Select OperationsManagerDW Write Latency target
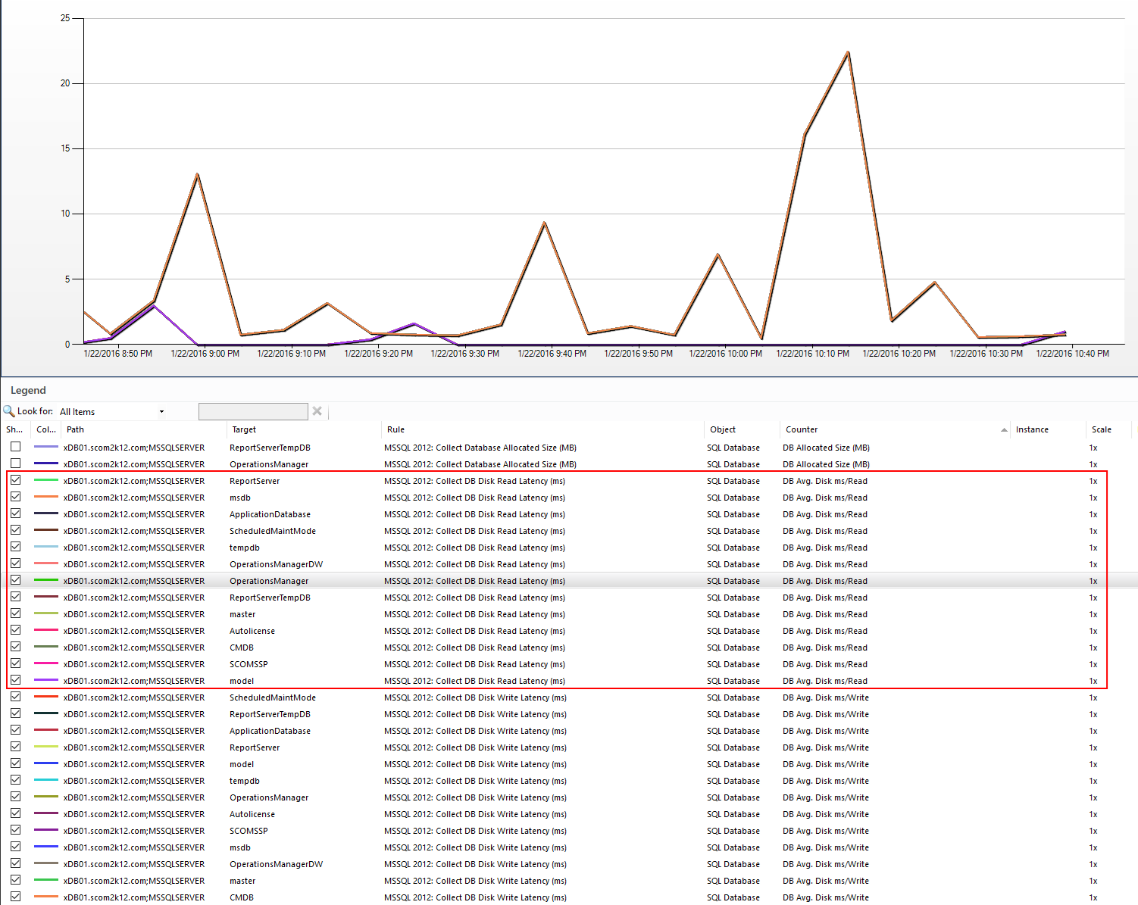 coord(276,864)
